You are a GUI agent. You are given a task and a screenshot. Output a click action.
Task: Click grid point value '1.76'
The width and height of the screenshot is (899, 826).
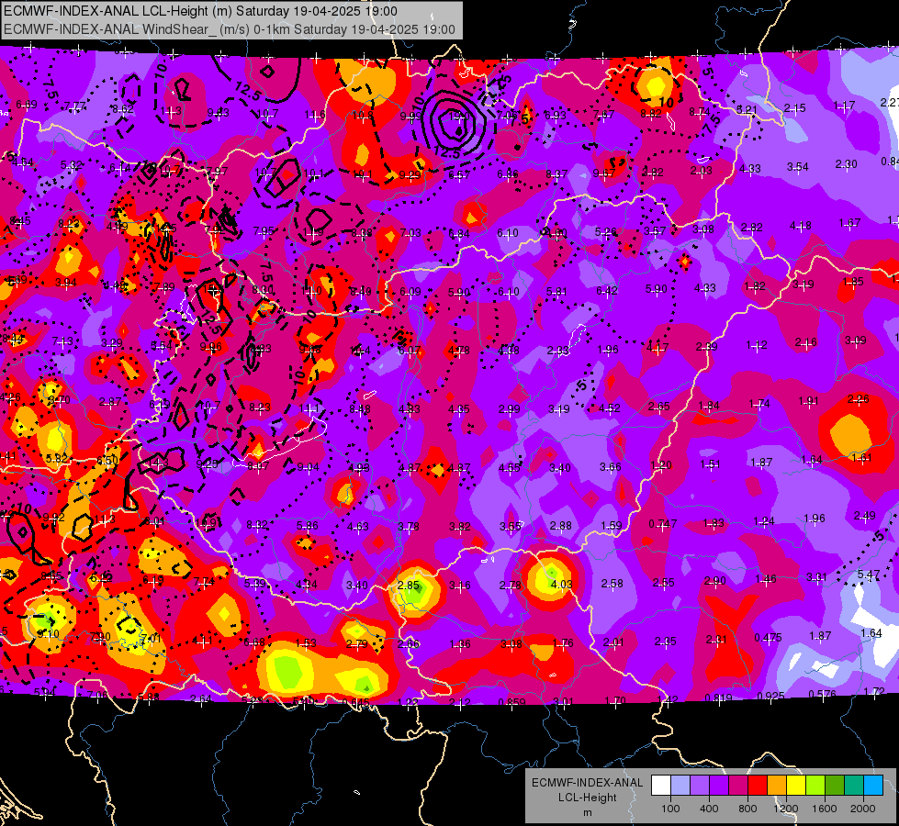click(562, 643)
